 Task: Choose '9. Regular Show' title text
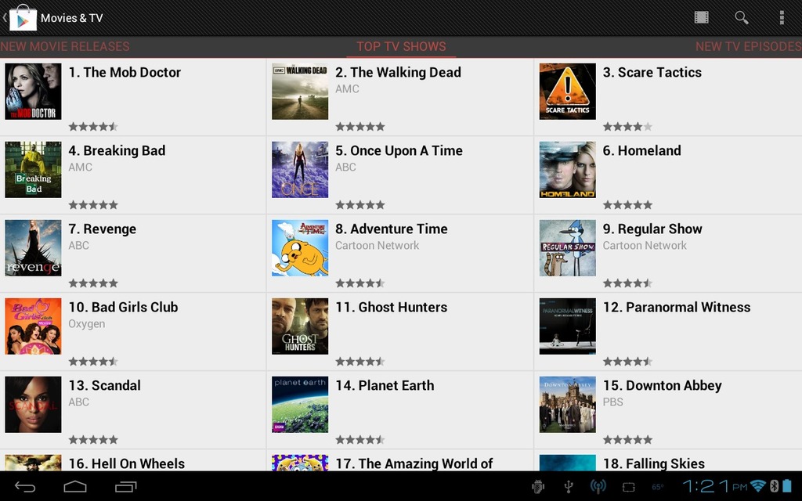point(652,229)
